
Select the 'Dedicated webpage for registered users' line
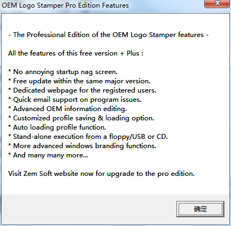(x=82, y=90)
